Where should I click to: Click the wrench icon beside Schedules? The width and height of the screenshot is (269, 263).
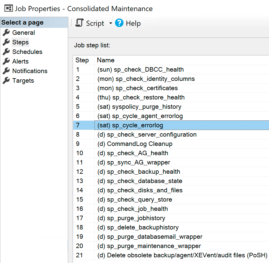coord(6,52)
